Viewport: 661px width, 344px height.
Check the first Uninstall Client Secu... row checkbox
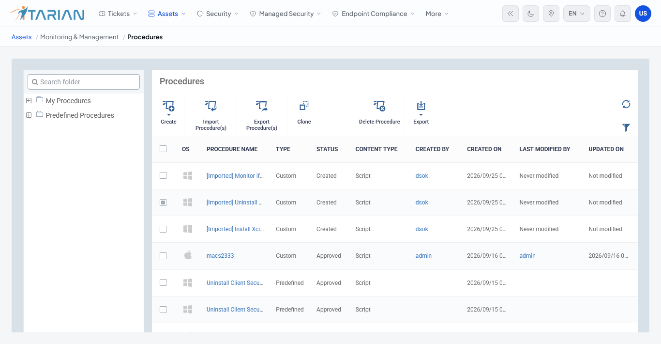(163, 282)
